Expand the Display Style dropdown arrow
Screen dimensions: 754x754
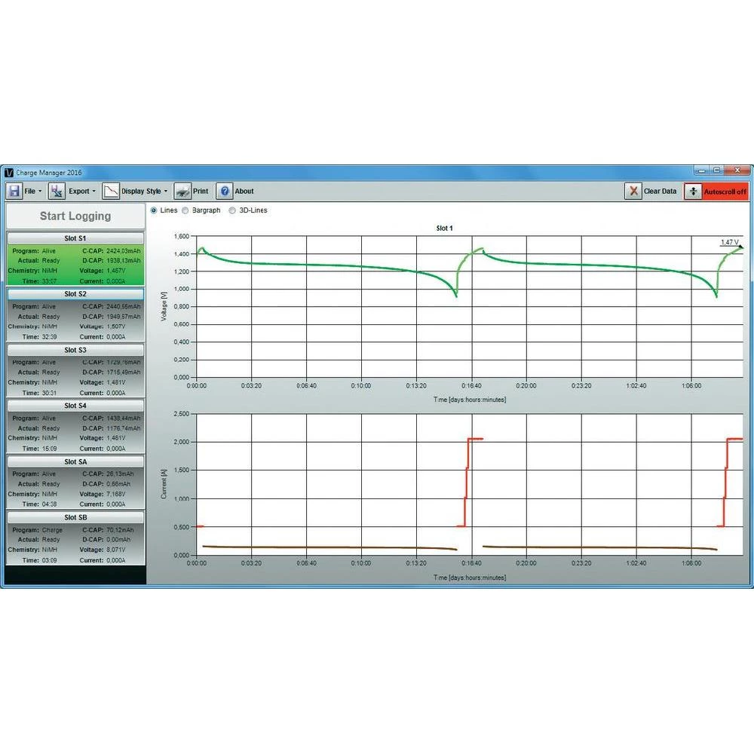pyautogui.click(x=166, y=192)
